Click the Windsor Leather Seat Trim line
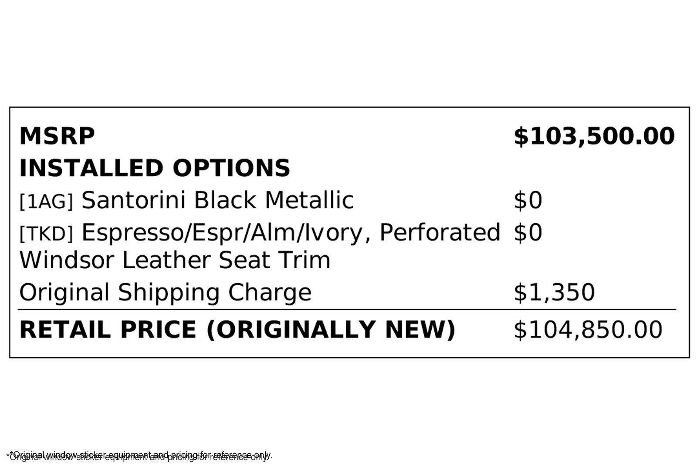Viewport: 697px width, 464px height. 175,260
